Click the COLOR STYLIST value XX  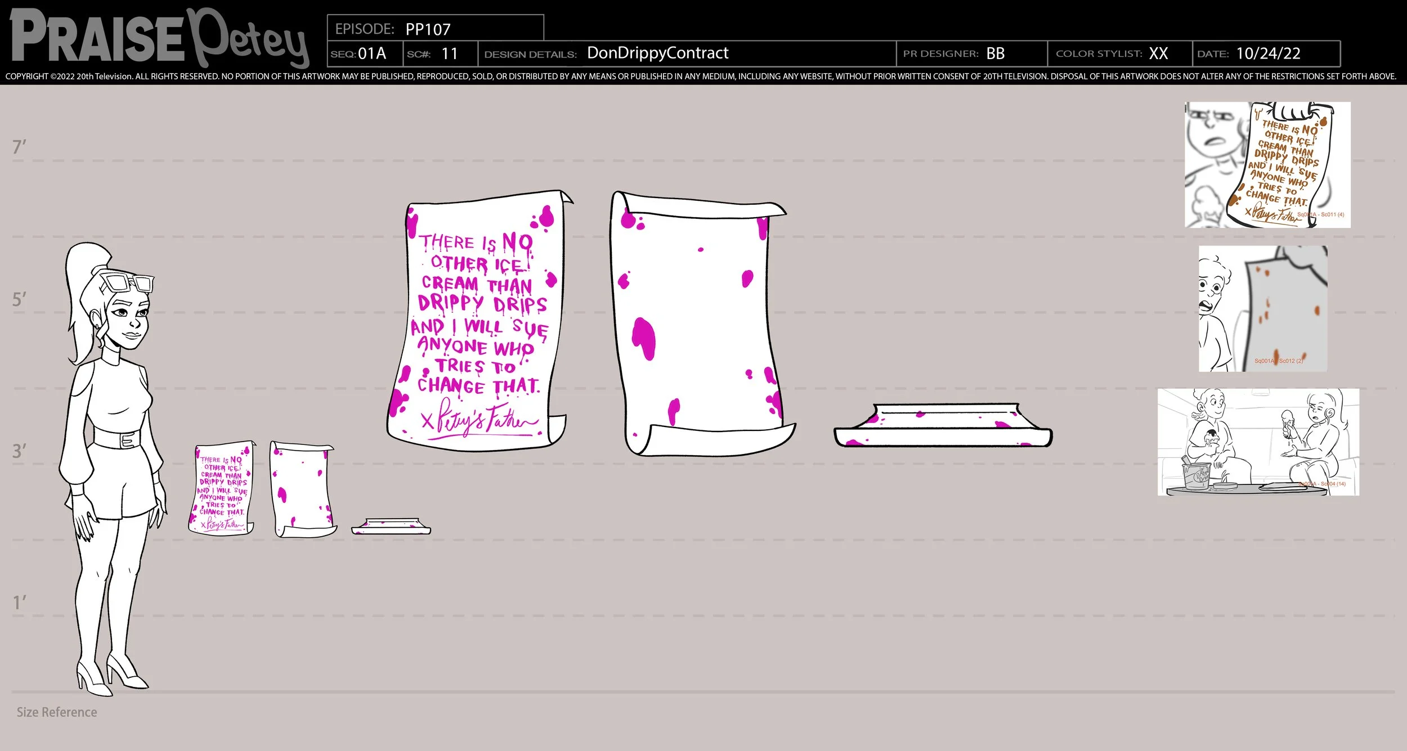1158,53
